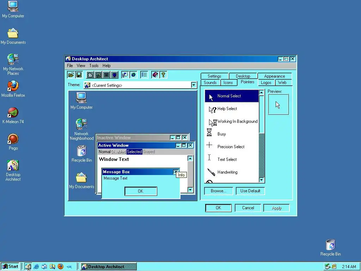
Task: Open the Theme dropdown arrow
Action: pyautogui.click(x=194, y=85)
